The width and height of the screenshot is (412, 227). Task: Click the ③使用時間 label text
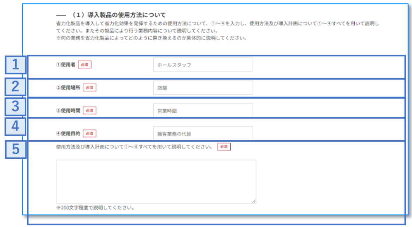click(68, 110)
